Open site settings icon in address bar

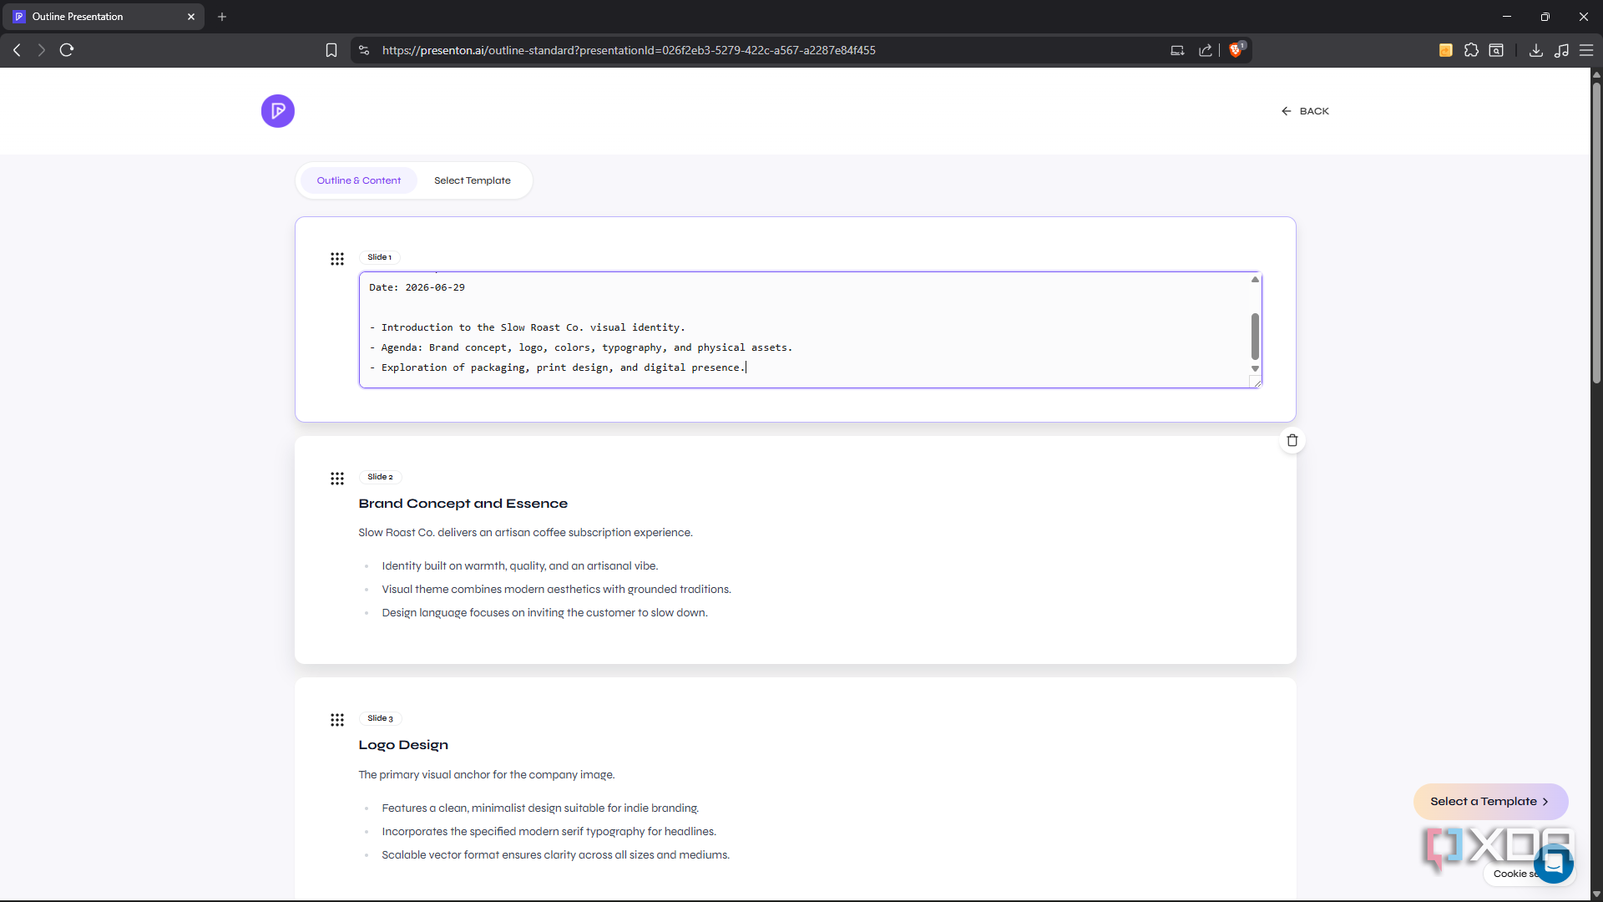[364, 50]
